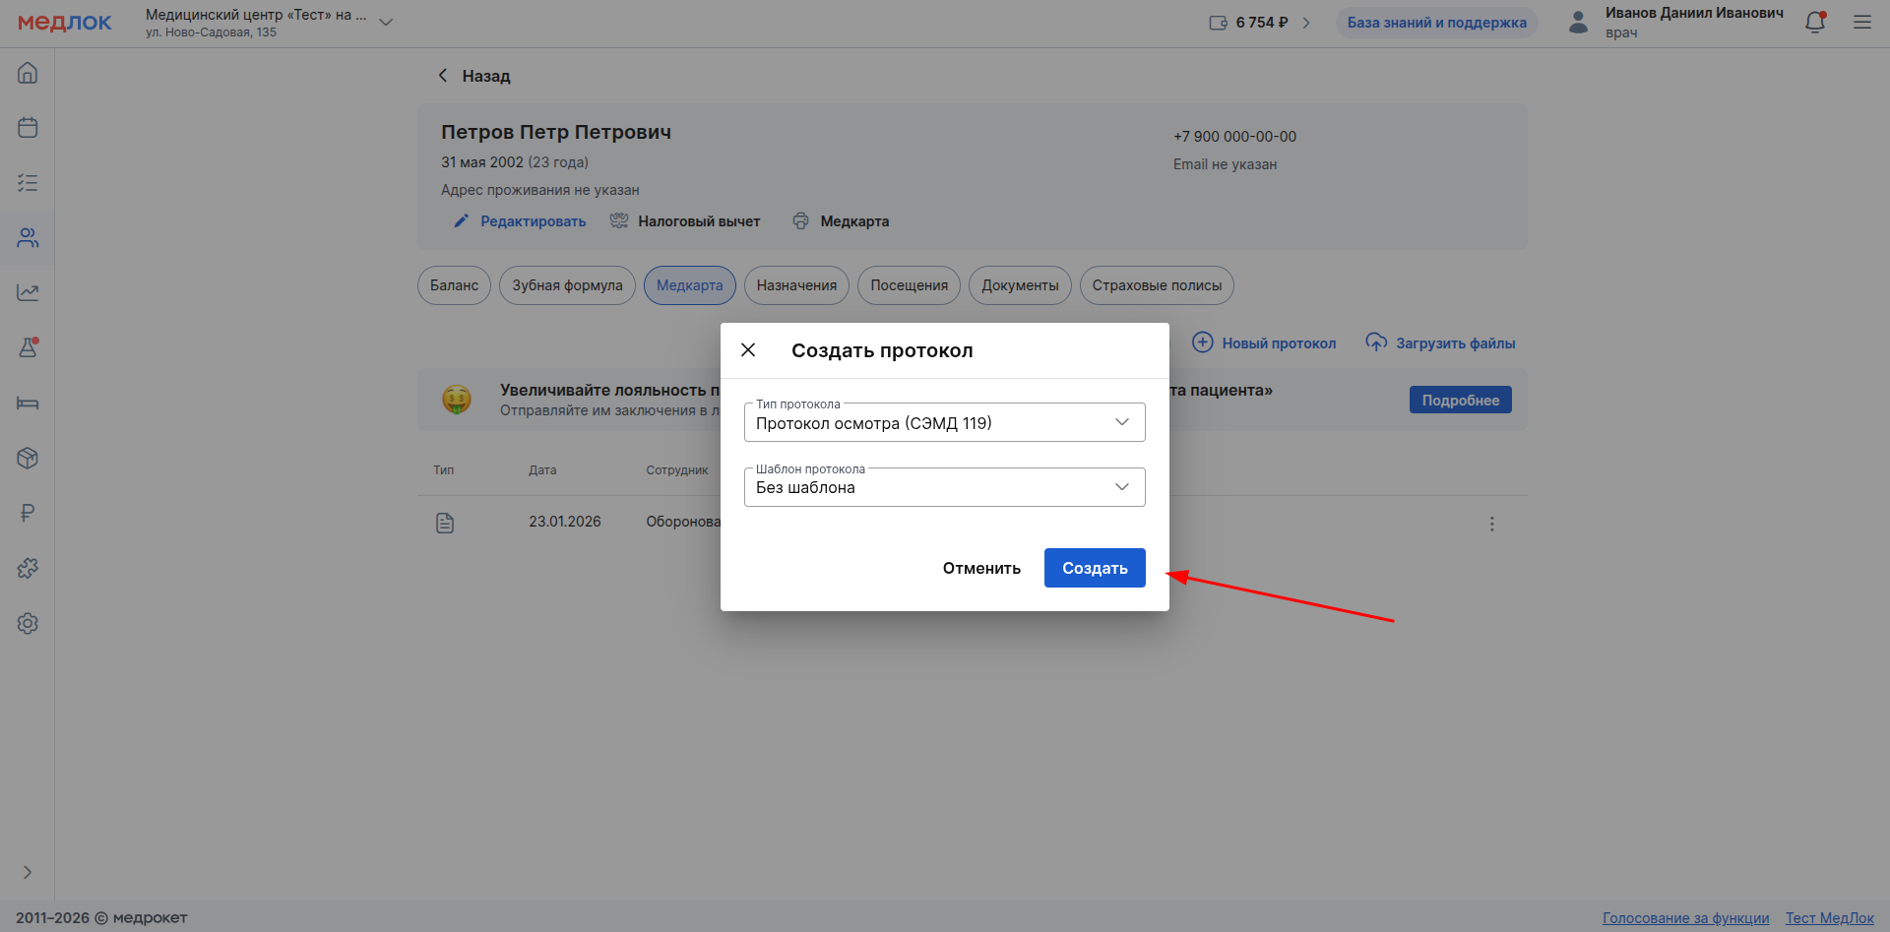Open the laboratory flask icon in the sidebar

click(x=28, y=347)
